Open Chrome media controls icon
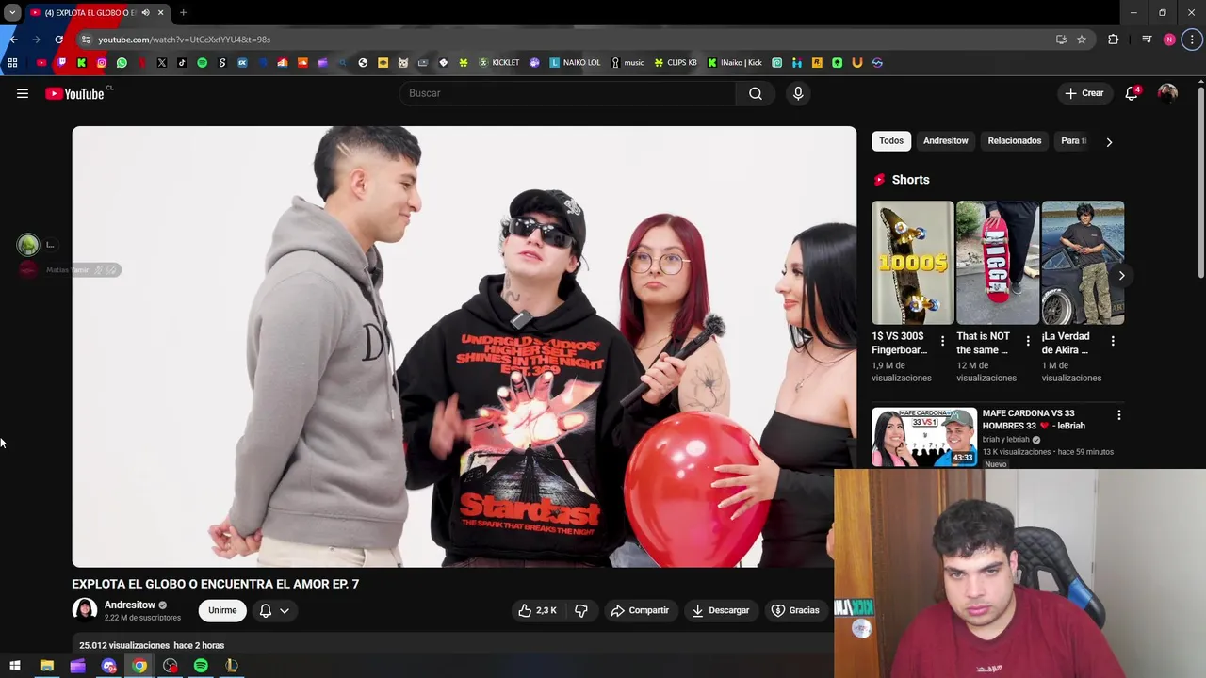 tap(1147, 40)
